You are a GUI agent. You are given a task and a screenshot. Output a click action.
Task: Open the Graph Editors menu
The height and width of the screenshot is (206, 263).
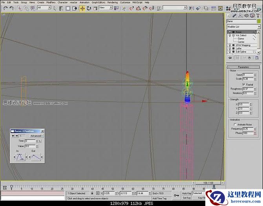click(98, 2)
